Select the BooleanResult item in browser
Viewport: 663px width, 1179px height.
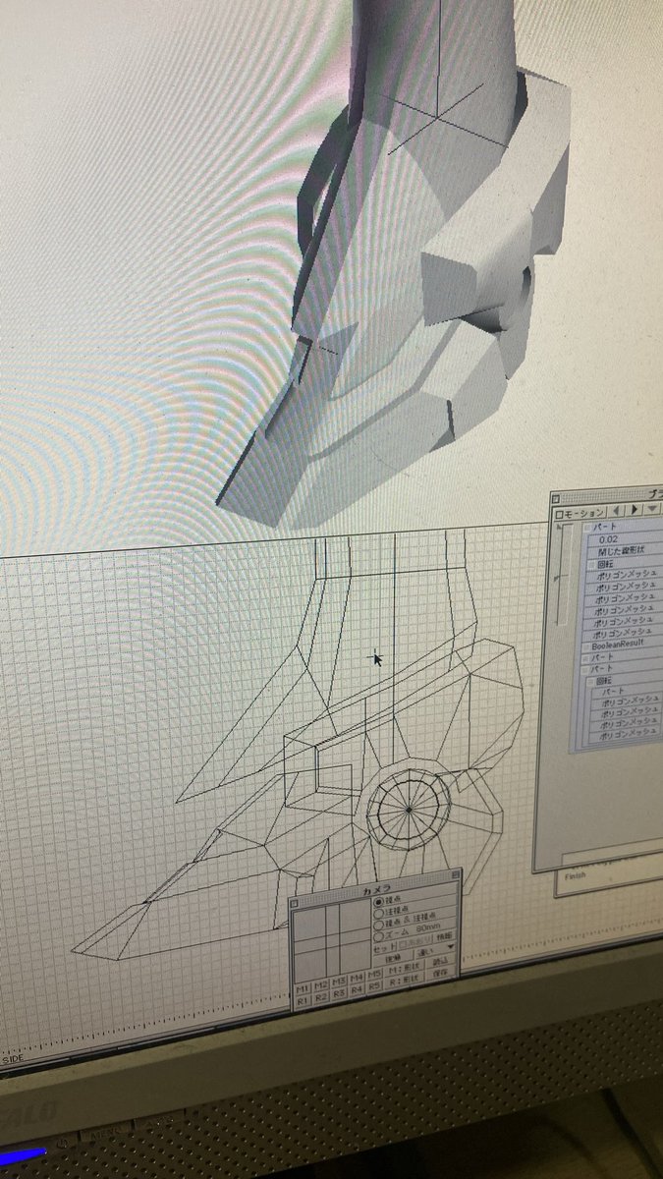pyautogui.click(x=617, y=646)
